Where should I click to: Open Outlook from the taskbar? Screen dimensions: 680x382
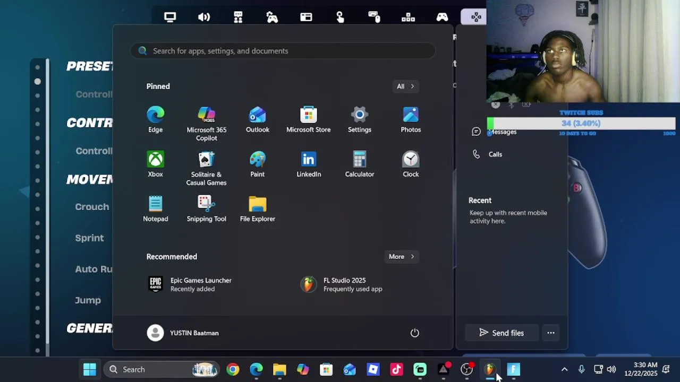[x=350, y=369]
